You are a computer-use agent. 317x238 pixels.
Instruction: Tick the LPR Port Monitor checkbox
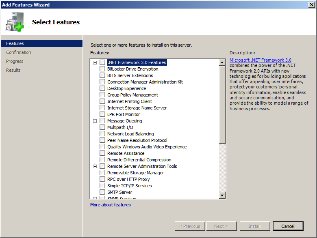102,114
